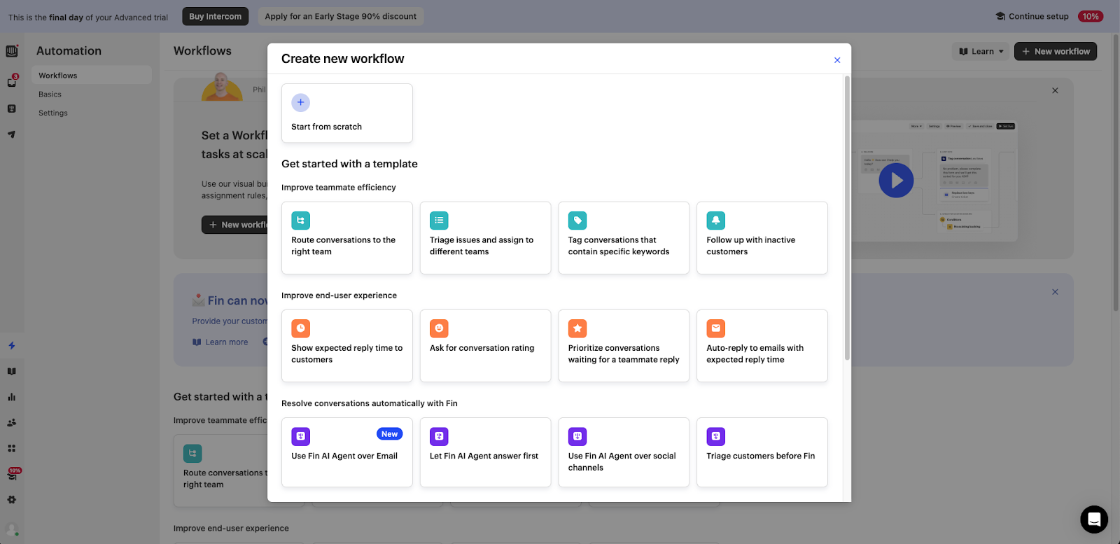Select Settings in Automation menu
1120x544 pixels.
click(x=92, y=113)
